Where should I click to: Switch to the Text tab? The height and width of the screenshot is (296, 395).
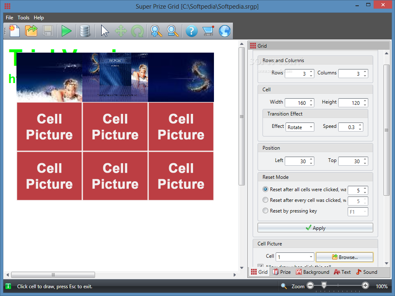(x=342, y=272)
